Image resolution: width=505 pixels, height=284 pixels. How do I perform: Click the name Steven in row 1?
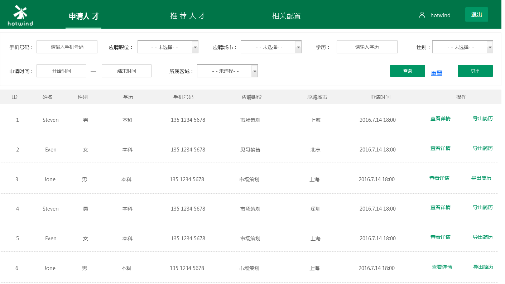coord(50,120)
